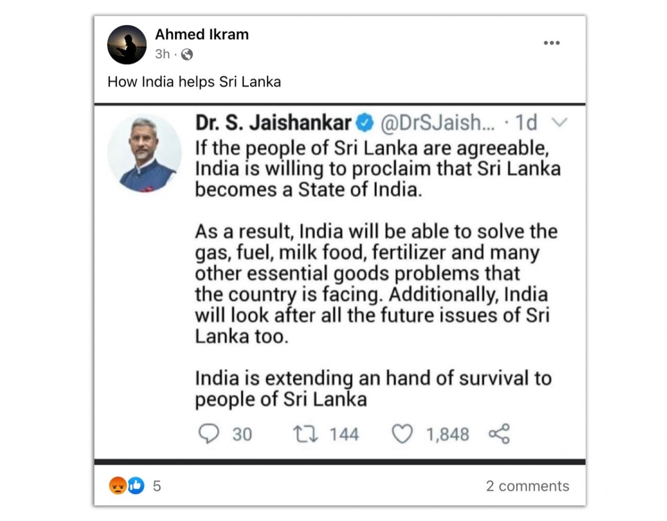Click the blue verified badge

click(365, 124)
